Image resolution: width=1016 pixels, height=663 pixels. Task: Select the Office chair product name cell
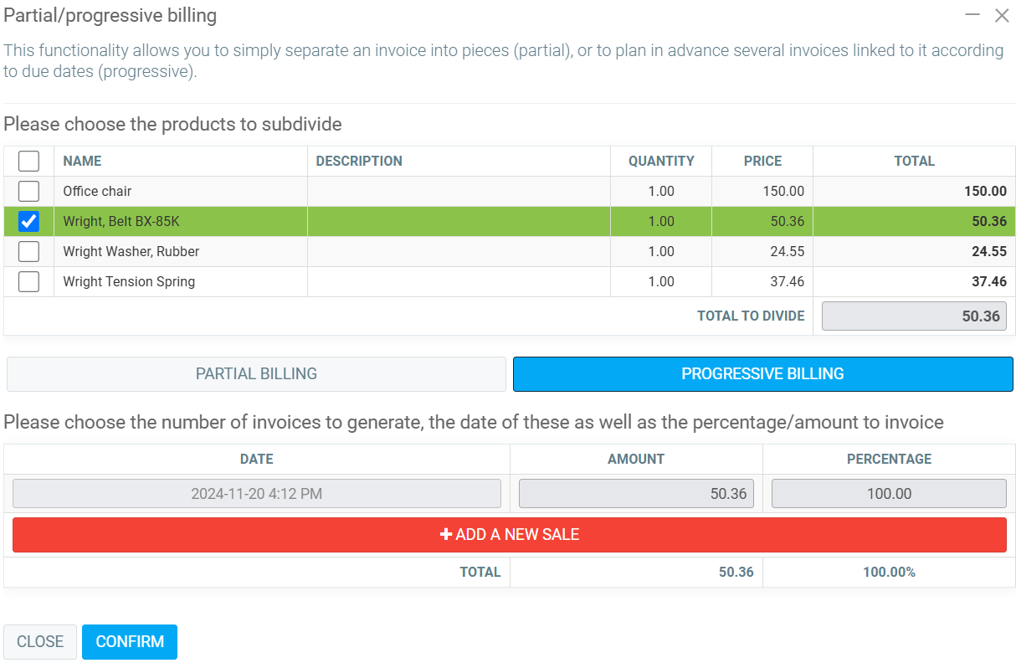pos(97,191)
